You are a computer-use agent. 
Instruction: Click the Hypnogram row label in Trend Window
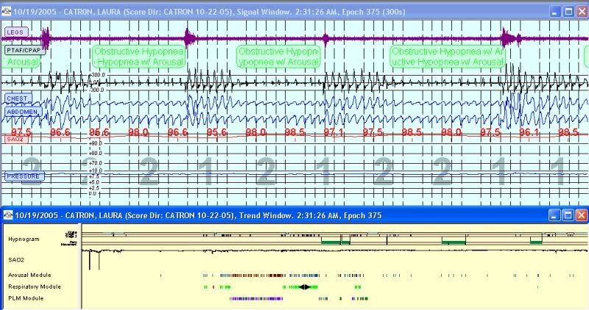24,239
